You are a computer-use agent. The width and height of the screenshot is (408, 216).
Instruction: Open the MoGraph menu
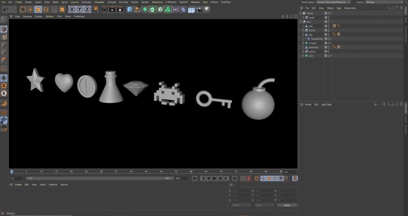(86, 2)
